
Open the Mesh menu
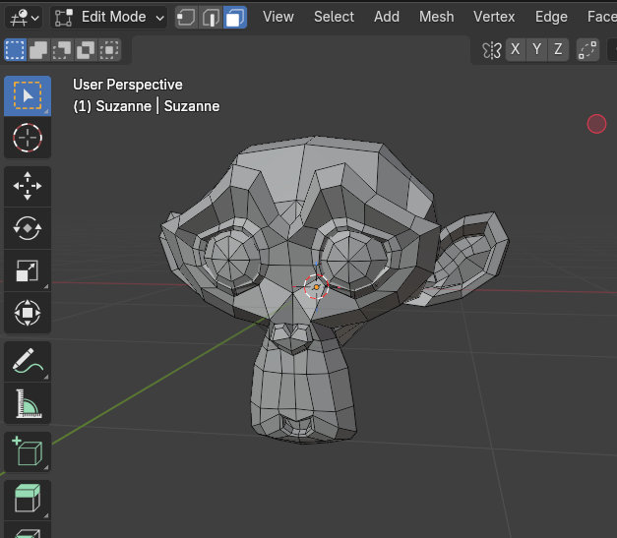[x=436, y=17]
